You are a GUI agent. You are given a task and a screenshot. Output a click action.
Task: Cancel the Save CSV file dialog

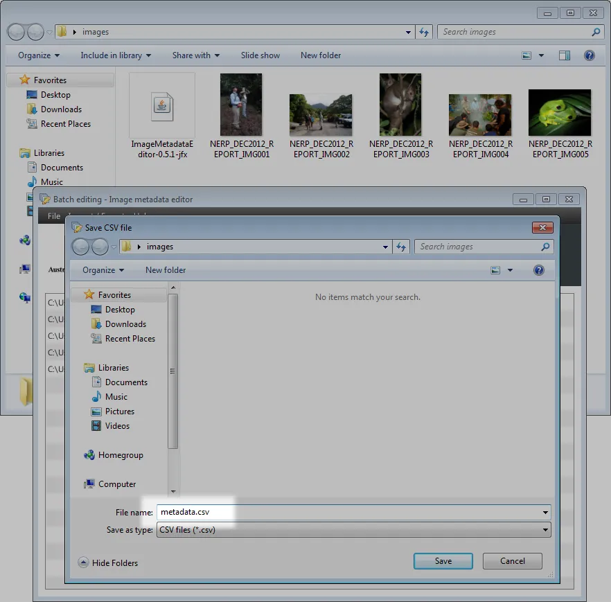(513, 560)
